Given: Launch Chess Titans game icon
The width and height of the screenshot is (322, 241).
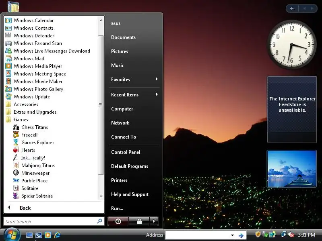Looking at the screenshot, I should (16, 127).
